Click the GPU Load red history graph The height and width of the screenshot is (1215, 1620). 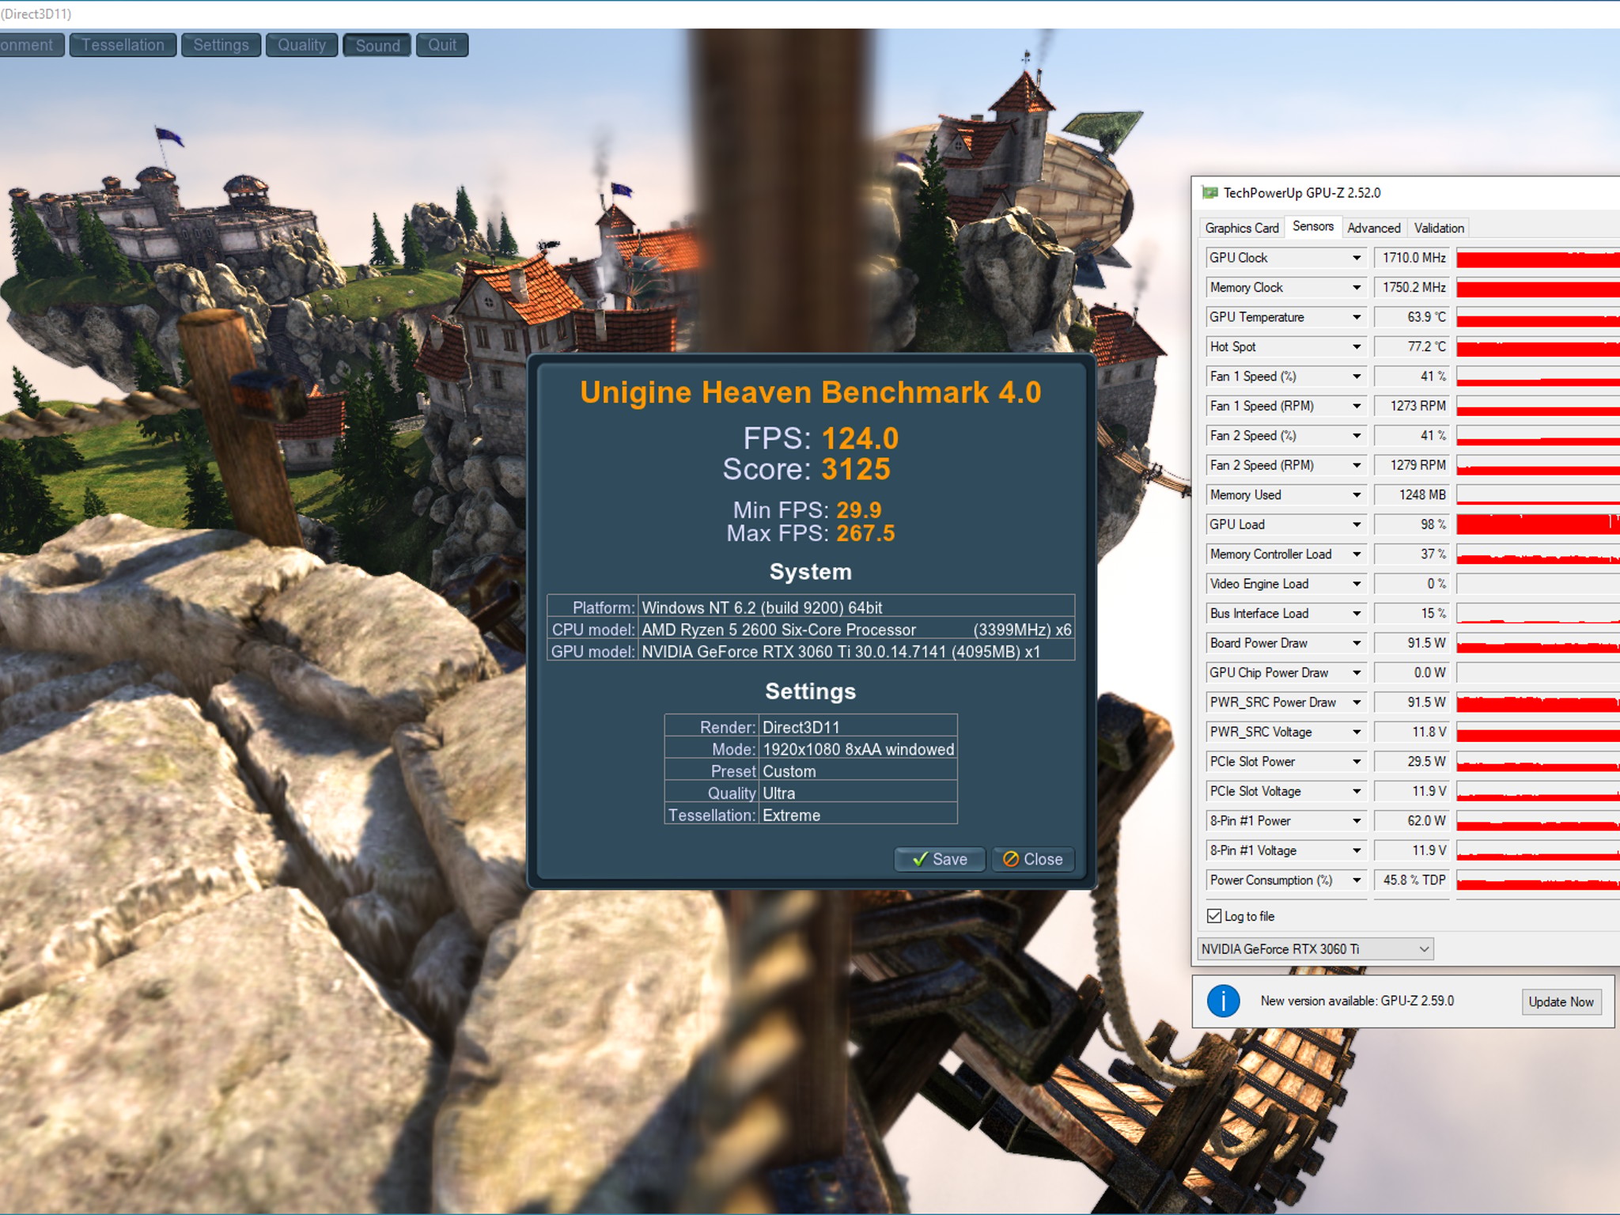click(x=1538, y=524)
